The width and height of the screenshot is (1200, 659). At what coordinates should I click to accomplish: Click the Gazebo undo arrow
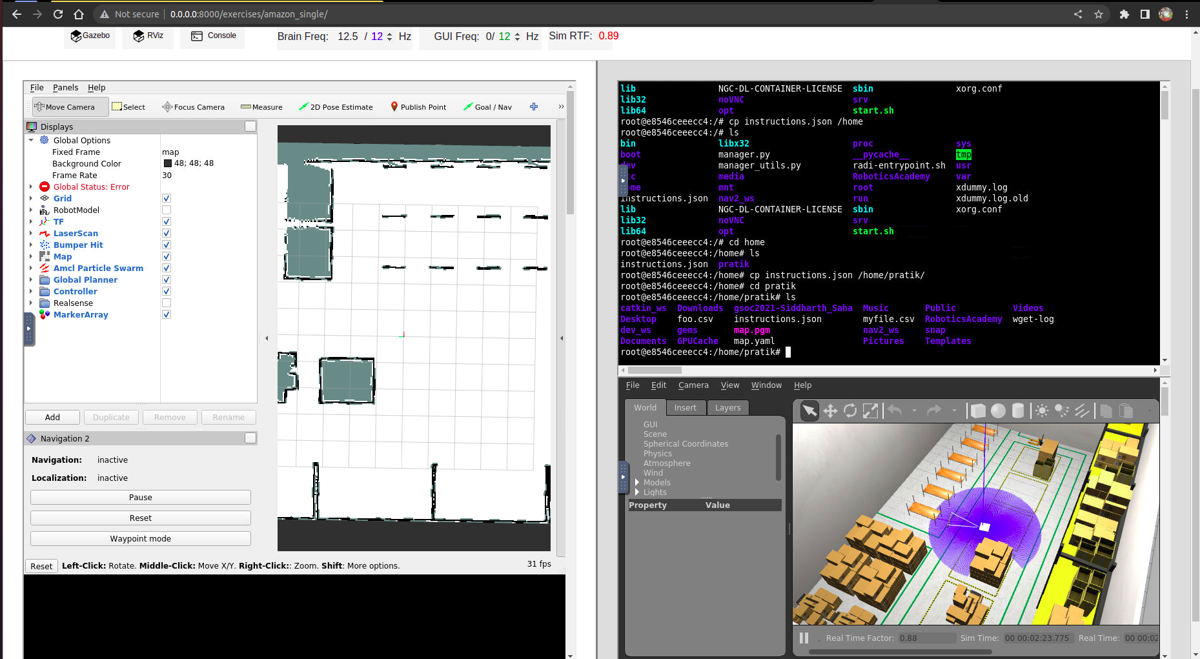895,411
